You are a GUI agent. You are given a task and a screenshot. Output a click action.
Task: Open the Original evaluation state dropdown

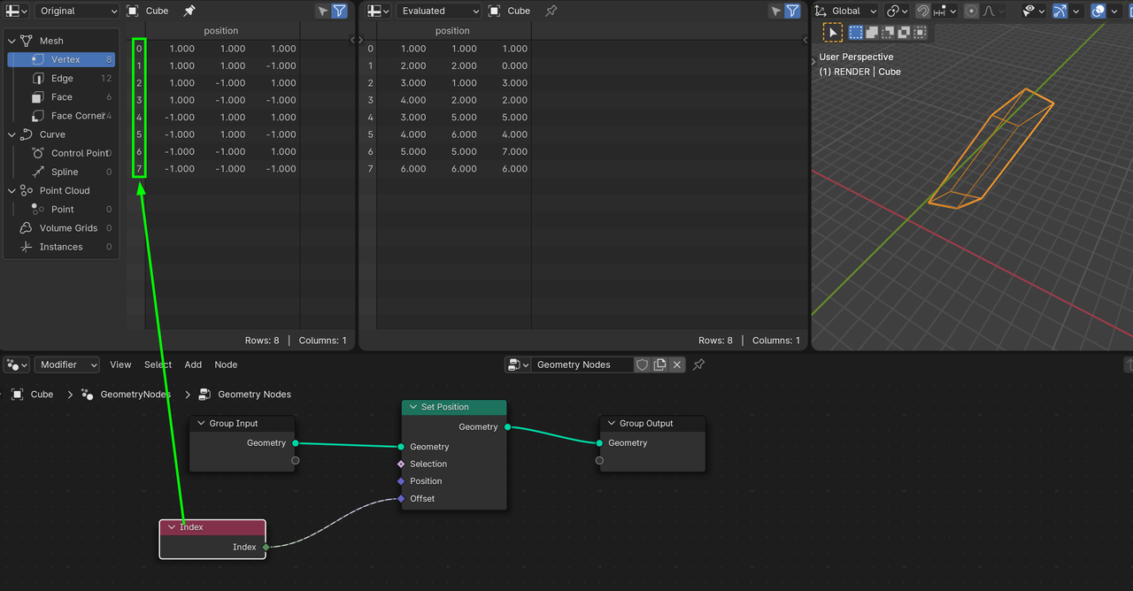click(x=76, y=11)
